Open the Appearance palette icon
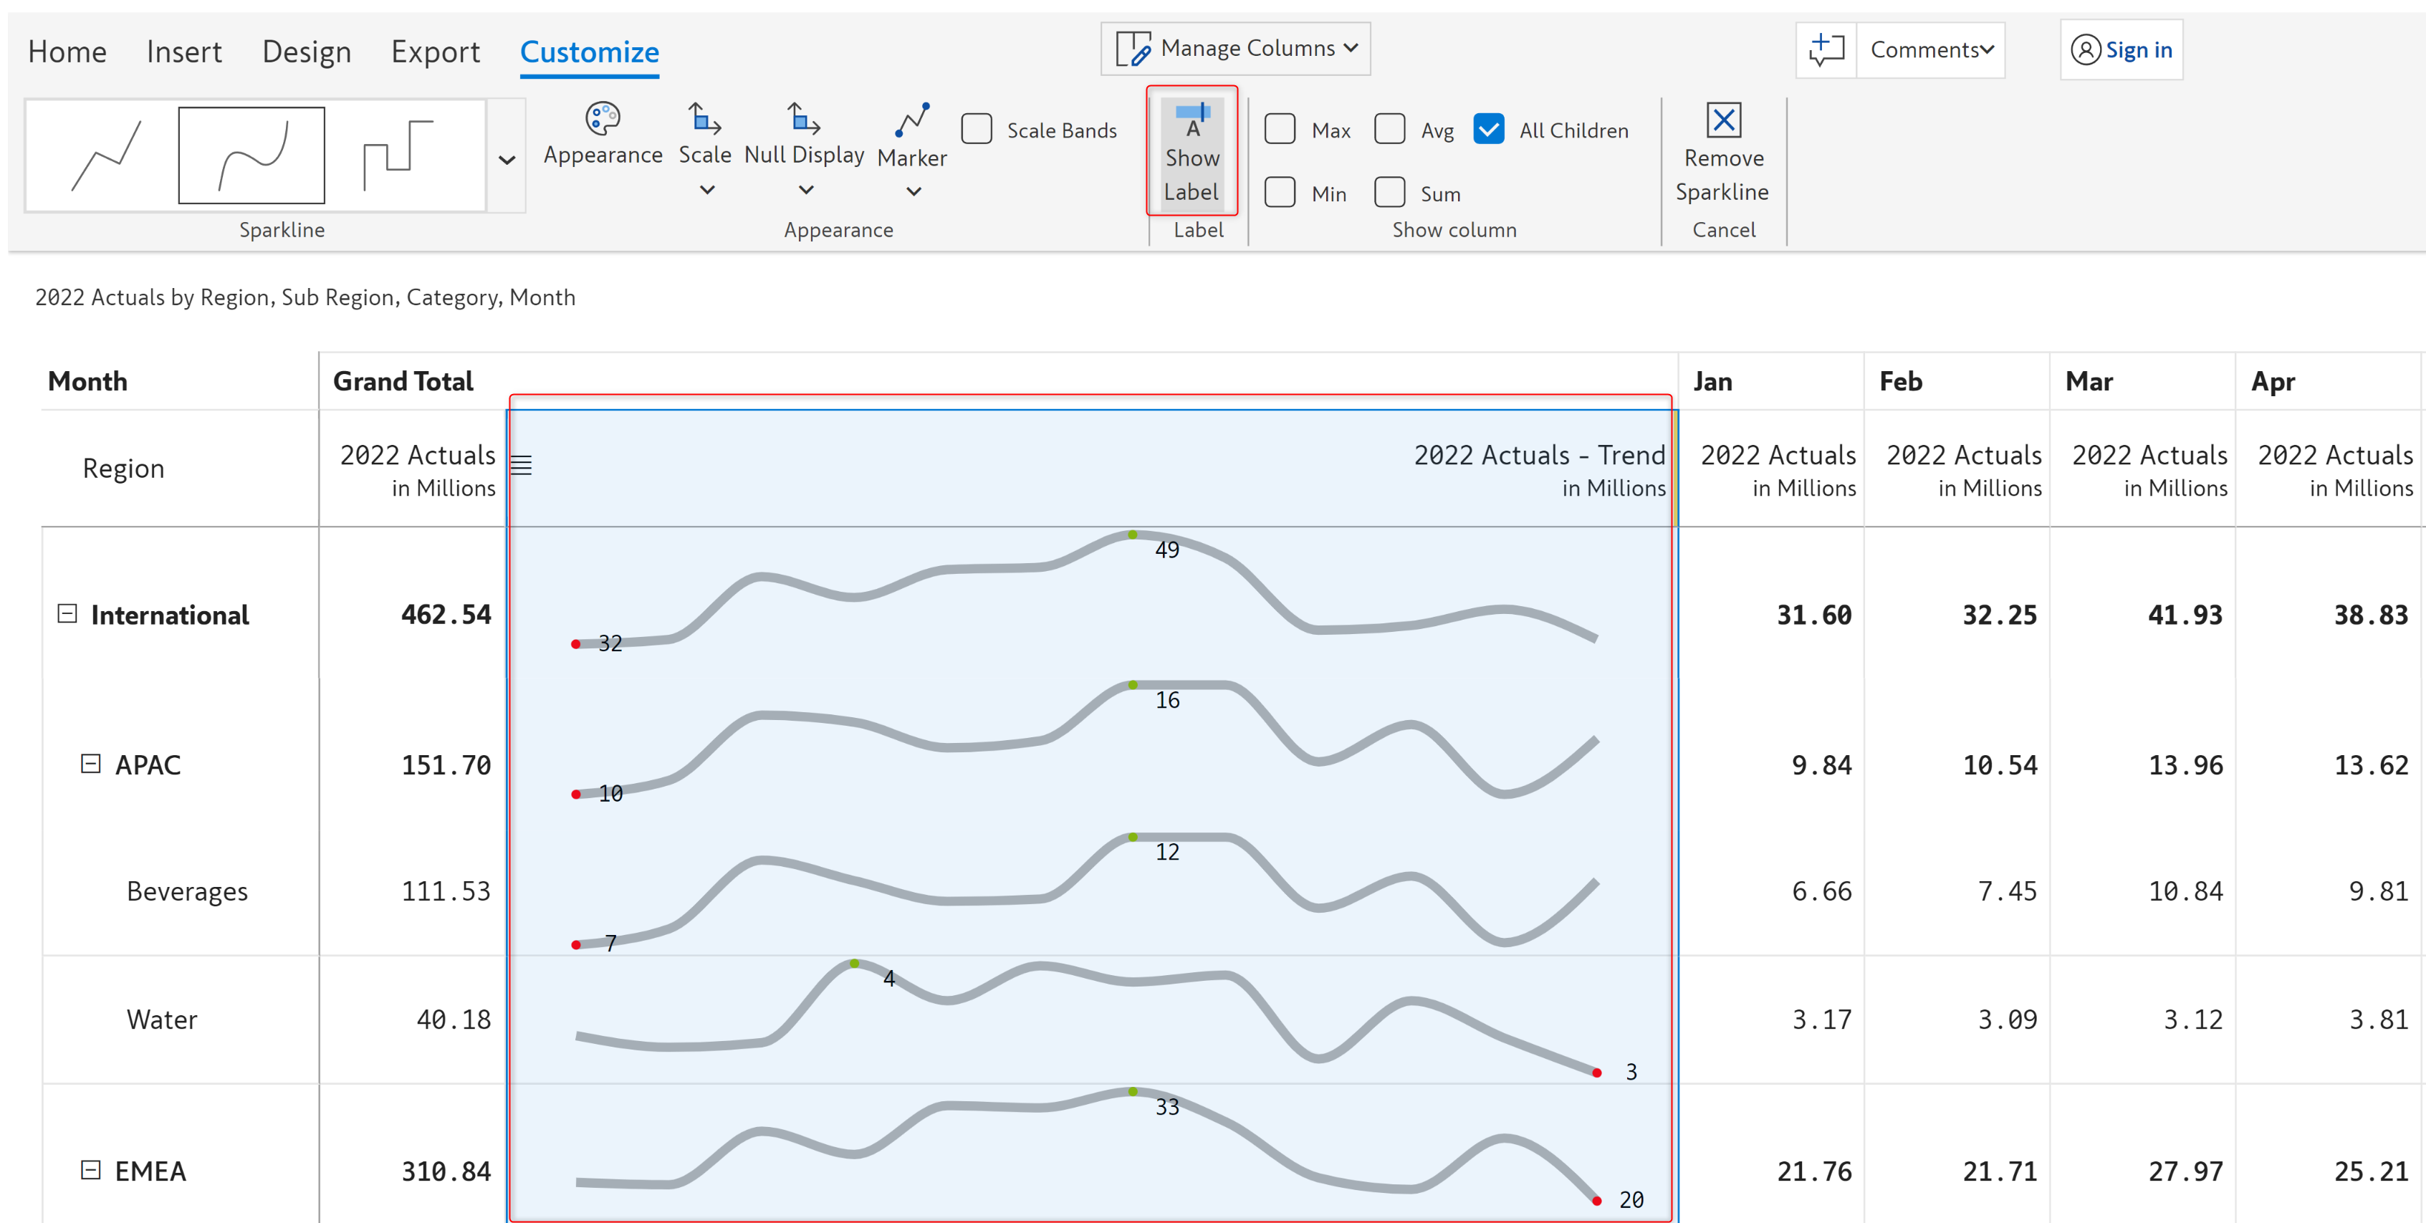Screen dimensions: 2426x1223 tap(602, 120)
